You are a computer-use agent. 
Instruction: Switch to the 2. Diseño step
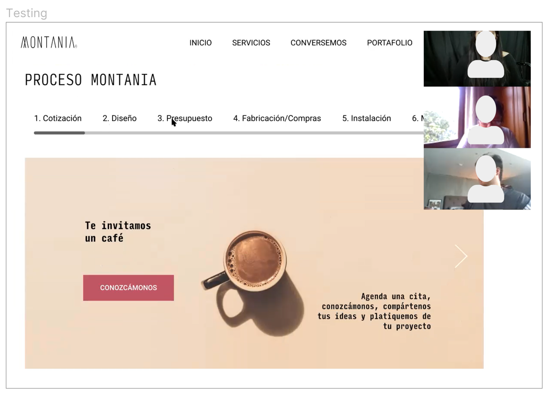click(120, 118)
